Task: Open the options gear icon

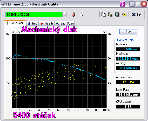Action: [x=124, y=15]
